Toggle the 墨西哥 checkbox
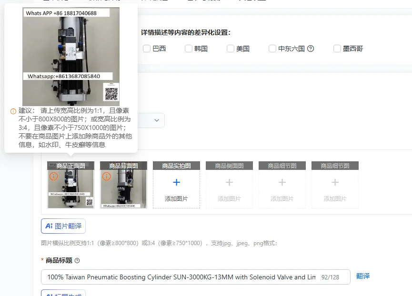Image resolution: width=412 pixels, height=296 pixels. (337, 49)
